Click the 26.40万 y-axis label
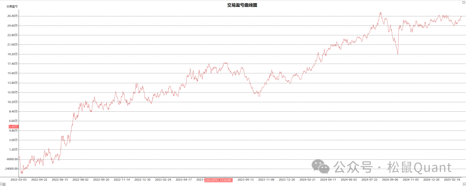 [x=11, y=16]
